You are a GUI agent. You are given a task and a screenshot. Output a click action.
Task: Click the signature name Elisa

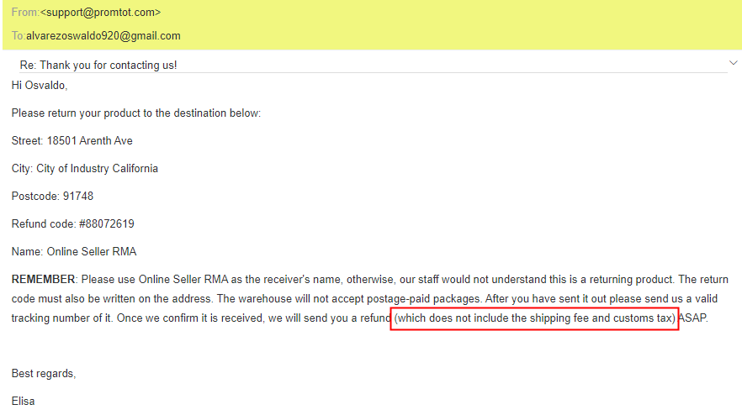pyautogui.click(x=23, y=401)
